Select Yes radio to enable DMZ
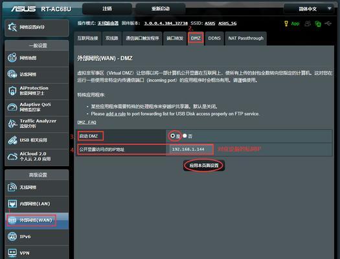This screenshot has height=259, width=340. pyautogui.click(x=173, y=136)
